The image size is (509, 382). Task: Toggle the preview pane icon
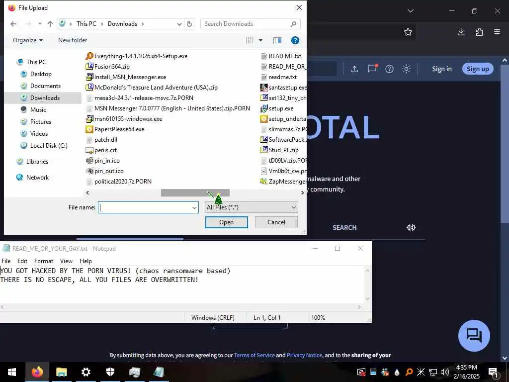coord(277,40)
